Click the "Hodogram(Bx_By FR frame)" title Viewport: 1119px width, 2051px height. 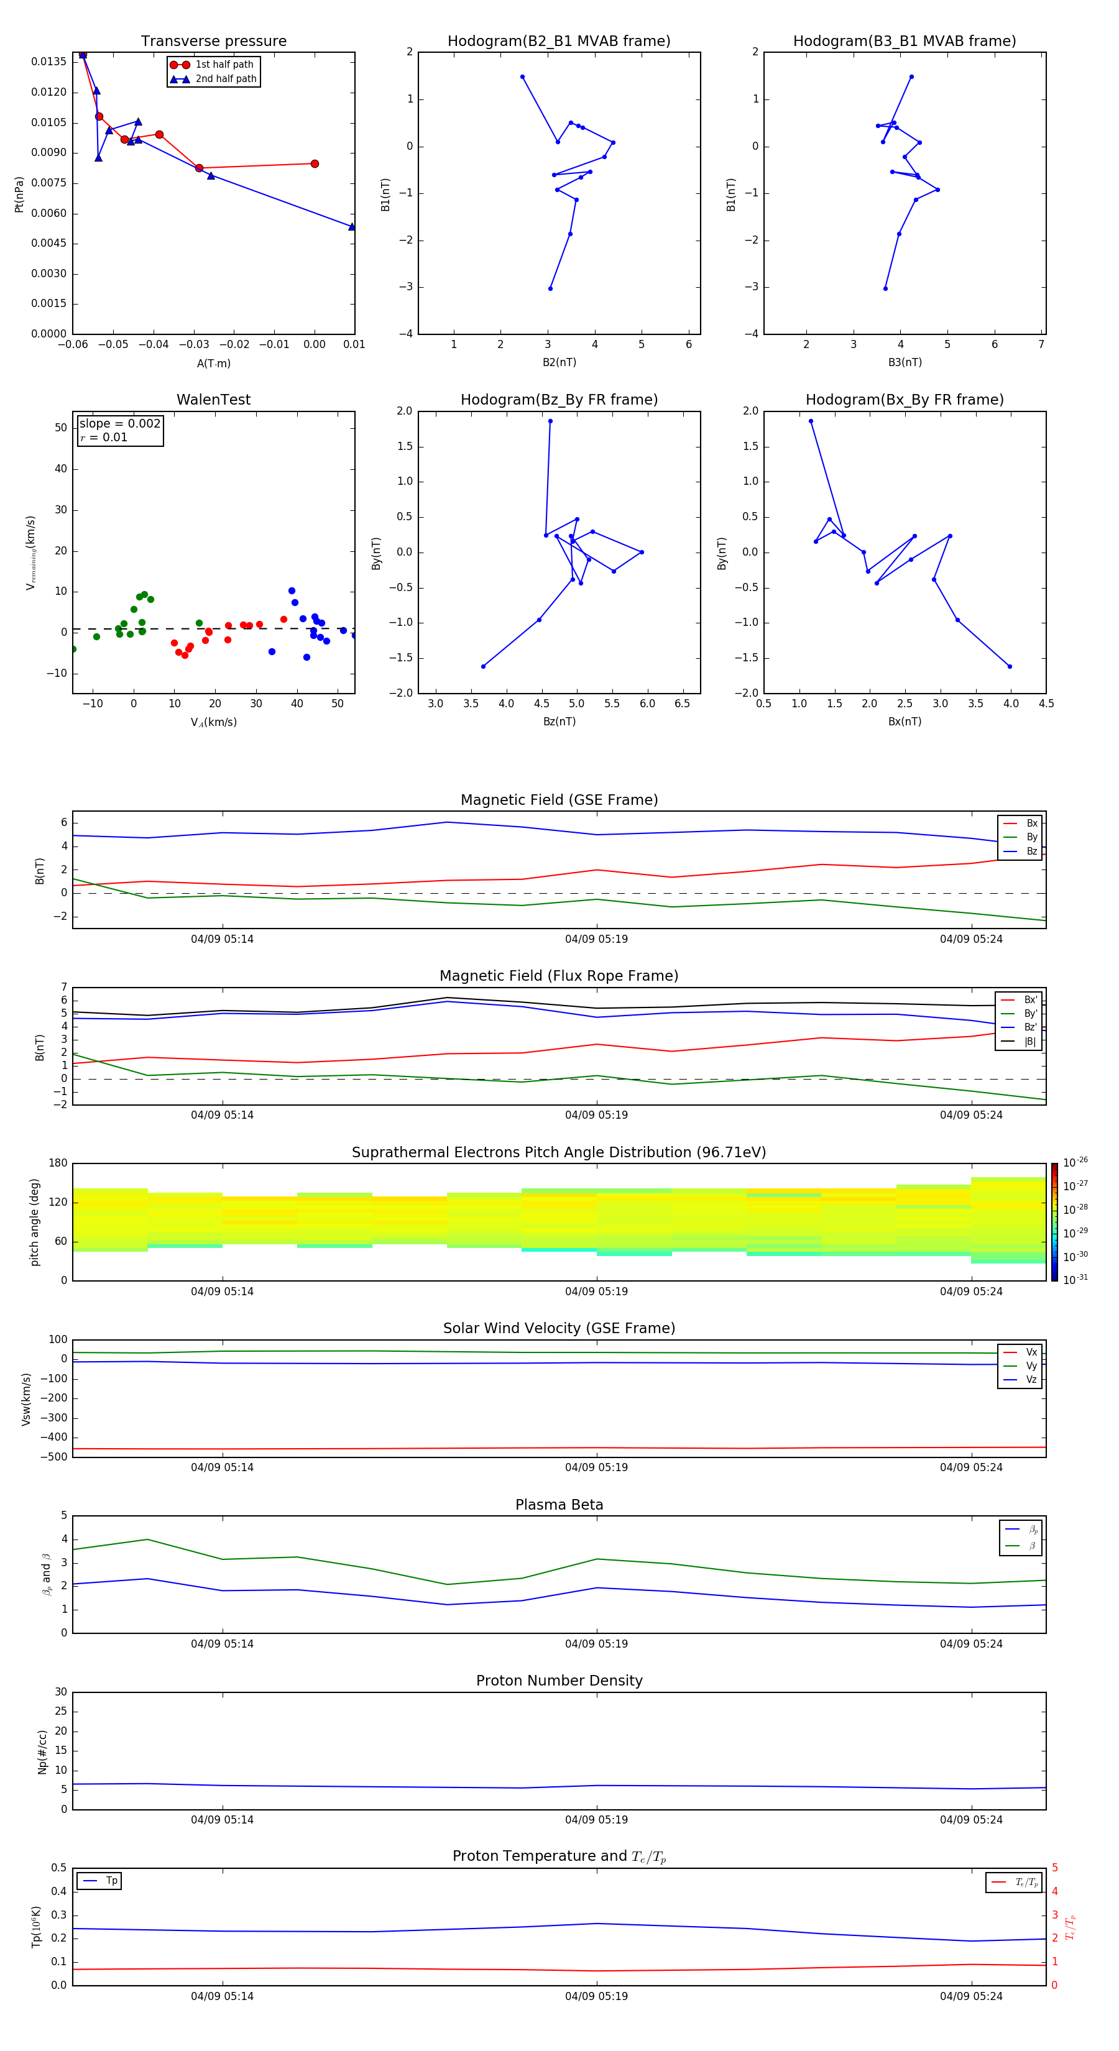[x=905, y=400]
